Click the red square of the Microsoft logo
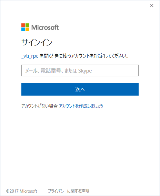The image size is (160, 196). [x=23, y=25]
